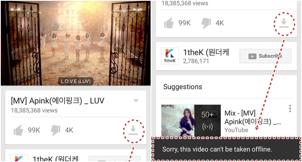Tap the L.O.V.E (LUV) caption overlay
Viewport: 302px width, 162px height.
[x=76, y=81]
